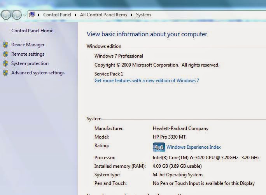The image size is (266, 195).
Task: Click the 64-bit Operating System value
Action: point(178,175)
